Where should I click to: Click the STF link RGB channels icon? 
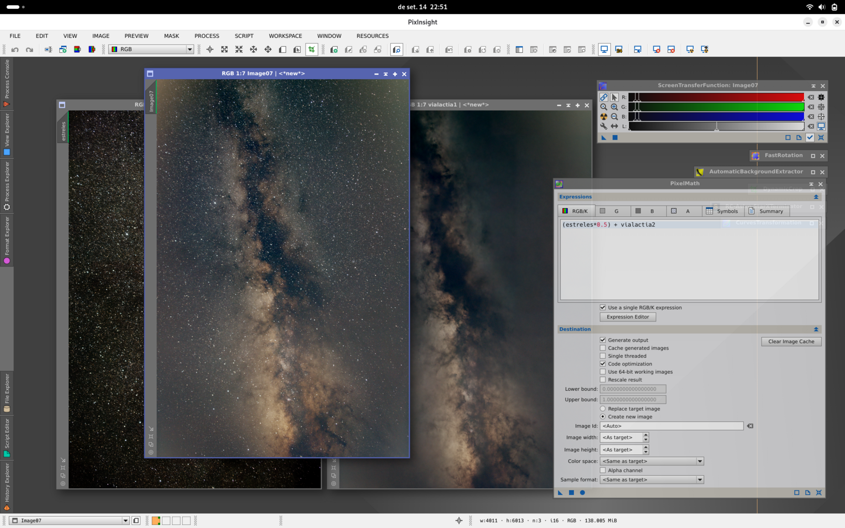pyautogui.click(x=604, y=97)
